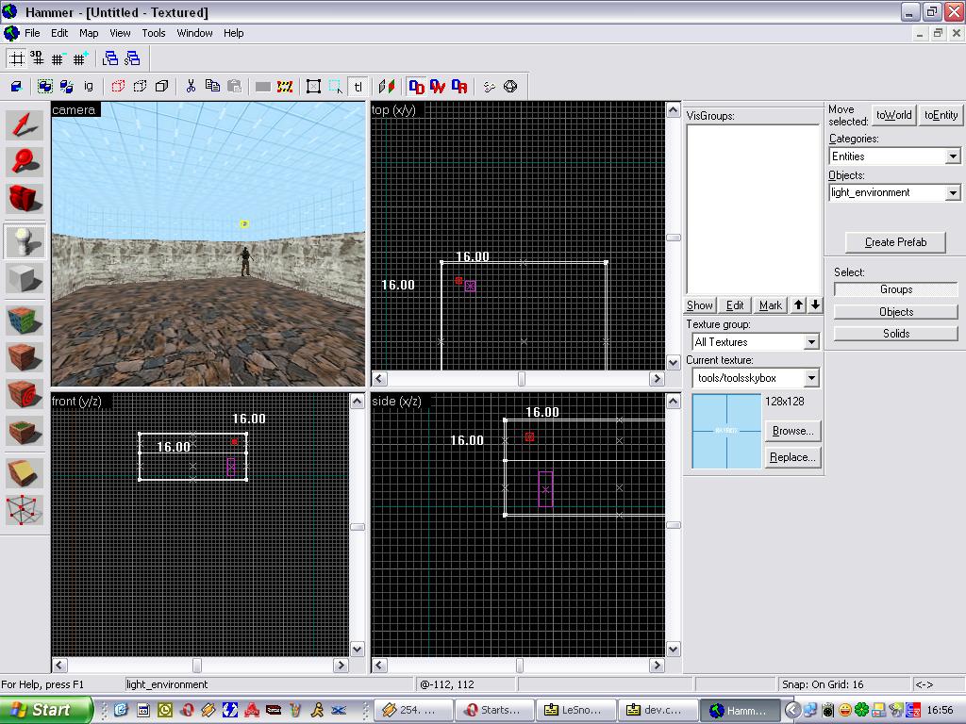Click the sphere wireframe toolbar icon
Viewport: 966px width, 724px height.
(x=510, y=86)
